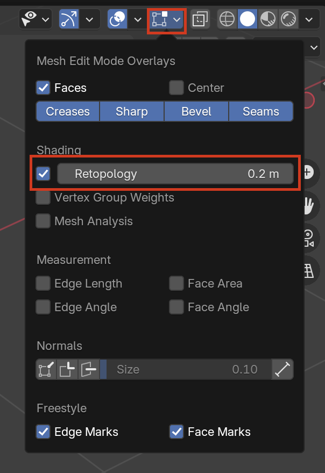Uncheck the Faces overlay checkbox
Viewport: 325px width, 473px height.
click(x=43, y=88)
